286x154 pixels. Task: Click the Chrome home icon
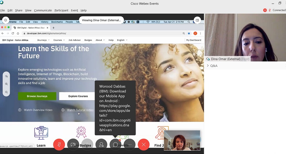(x=18, y=33)
